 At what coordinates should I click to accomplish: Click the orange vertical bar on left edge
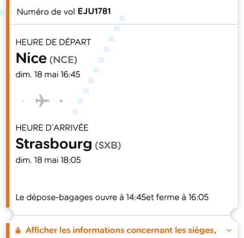point(8,104)
